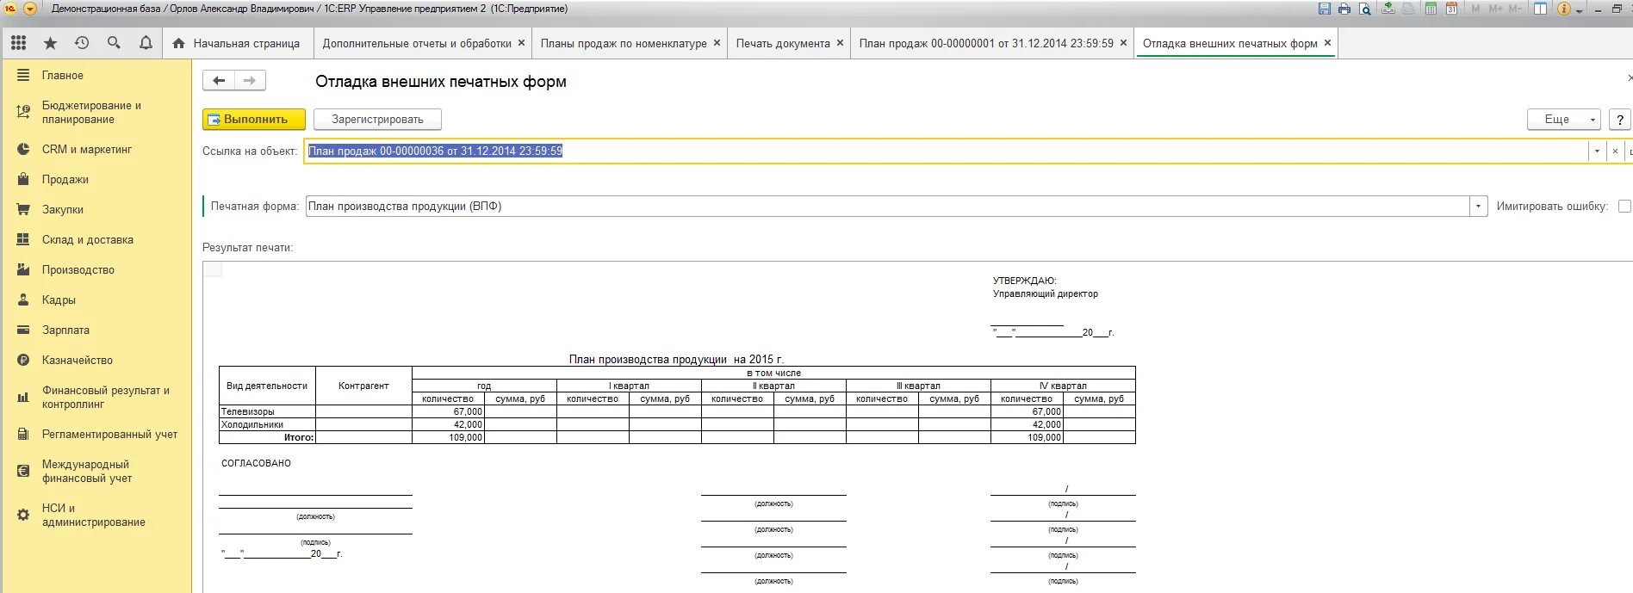This screenshot has height=593, width=1633.
Task: Click the Get link icon in title bar
Action: point(1388,9)
